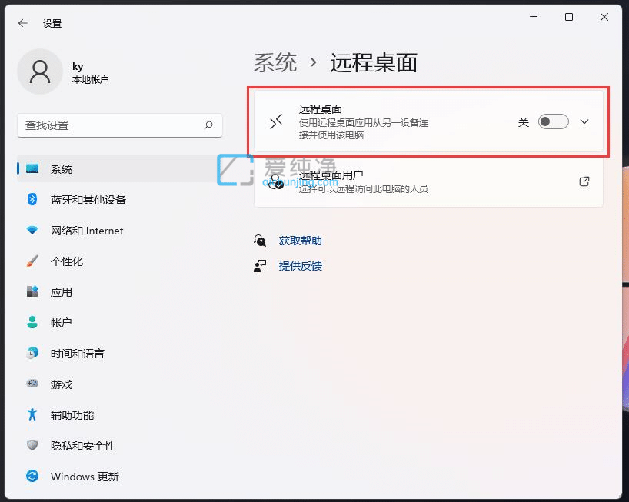Open the 获取帮助 link
The image size is (629, 502).
tap(300, 241)
